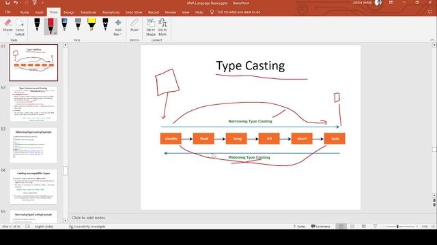This screenshot has height=245, width=437.
Task: Click the user account picture
Action: tap(378, 3)
